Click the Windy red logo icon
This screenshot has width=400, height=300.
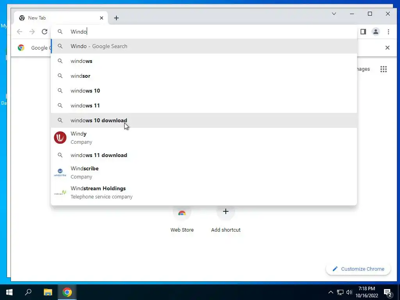click(60, 138)
